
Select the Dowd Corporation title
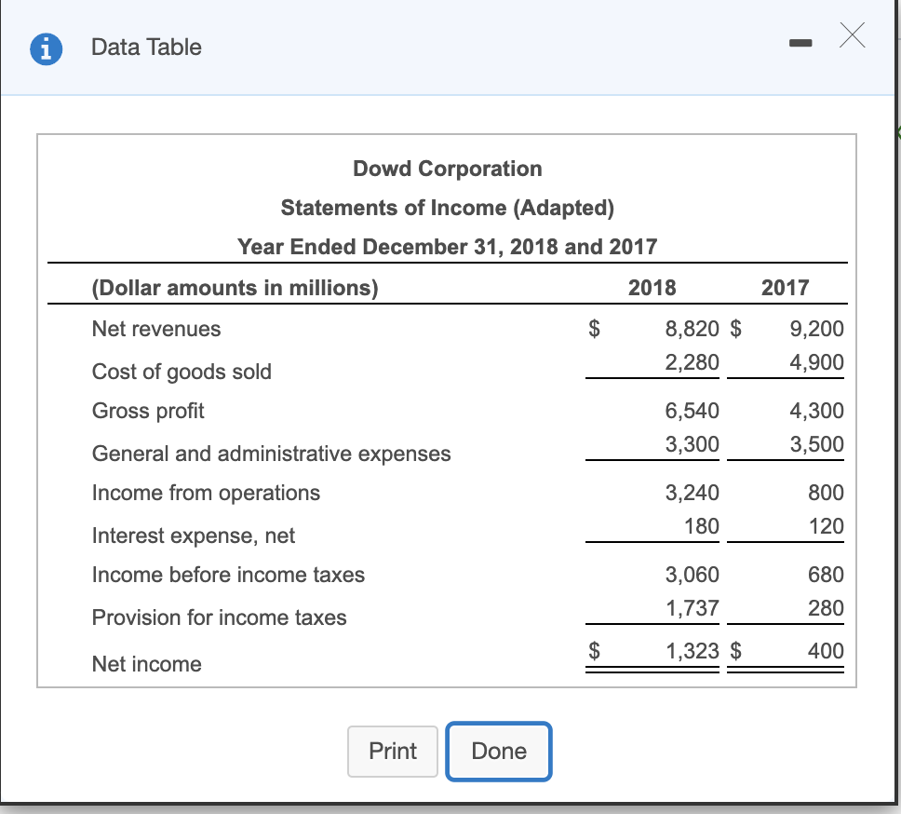point(447,169)
